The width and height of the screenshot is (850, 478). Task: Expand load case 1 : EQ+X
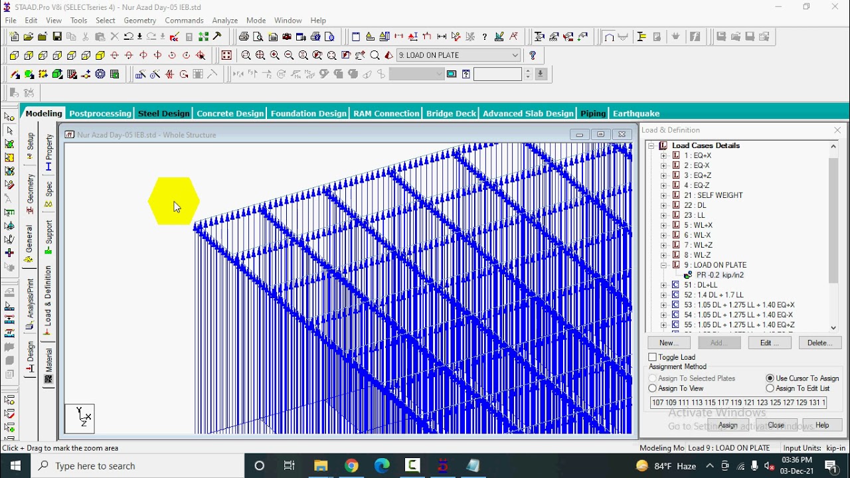(x=663, y=155)
